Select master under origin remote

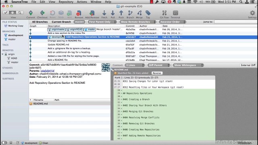[x=15, y=62]
